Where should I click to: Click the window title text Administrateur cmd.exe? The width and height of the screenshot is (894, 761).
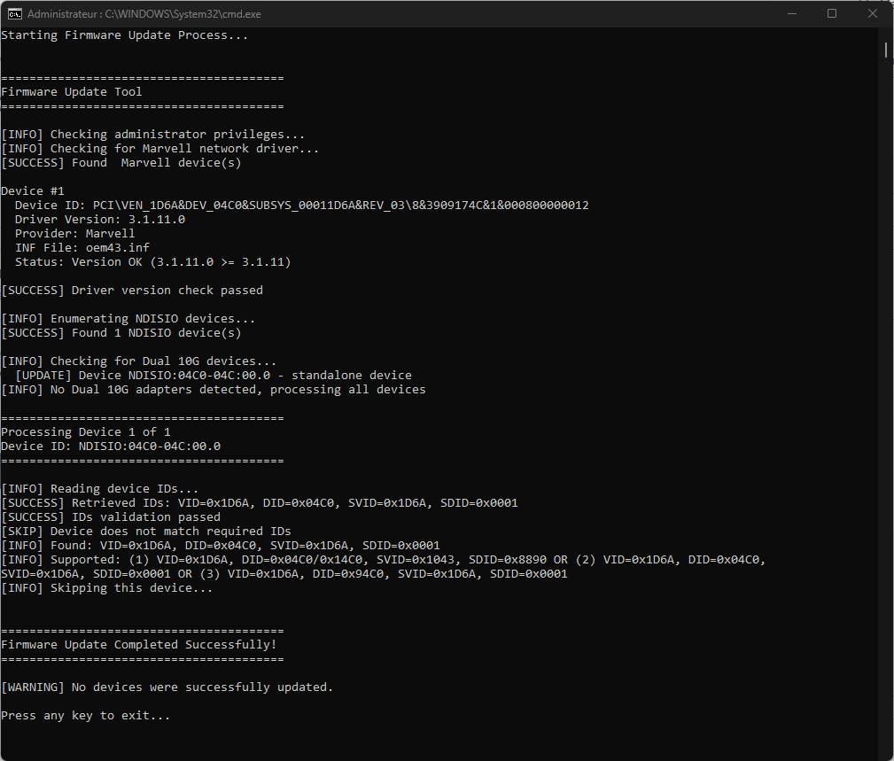pos(144,14)
